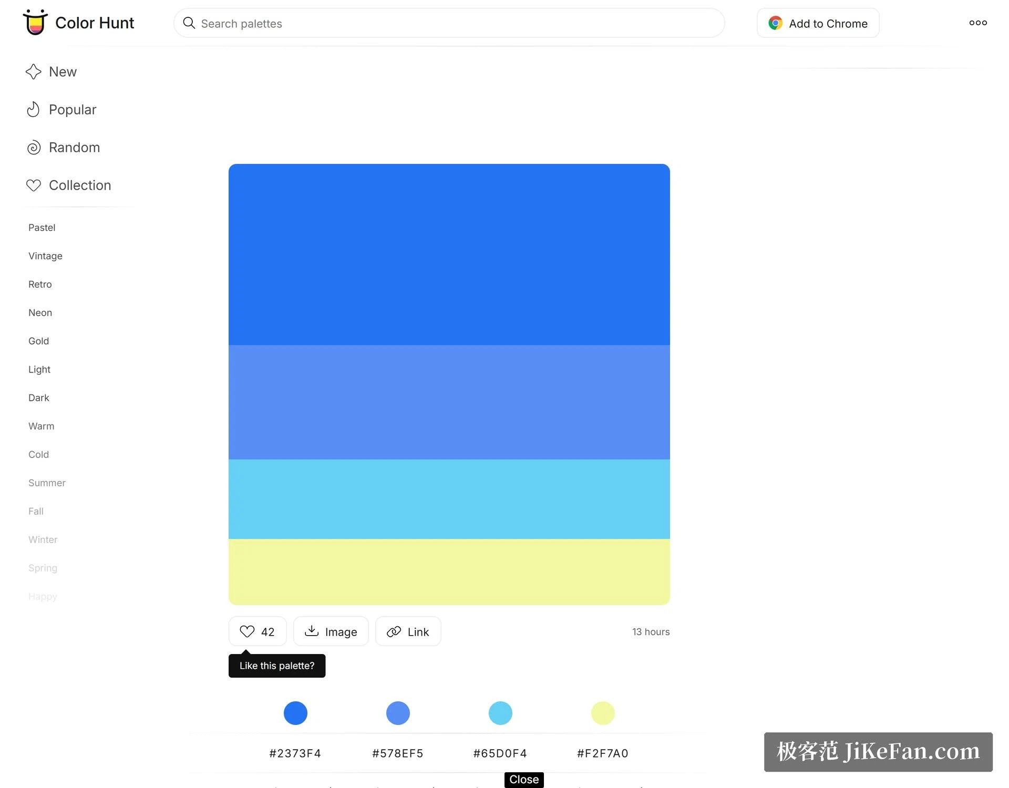This screenshot has width=1009, height=788.
Task: Like the palette with the heart button
Action: click(x=258, y=631)
